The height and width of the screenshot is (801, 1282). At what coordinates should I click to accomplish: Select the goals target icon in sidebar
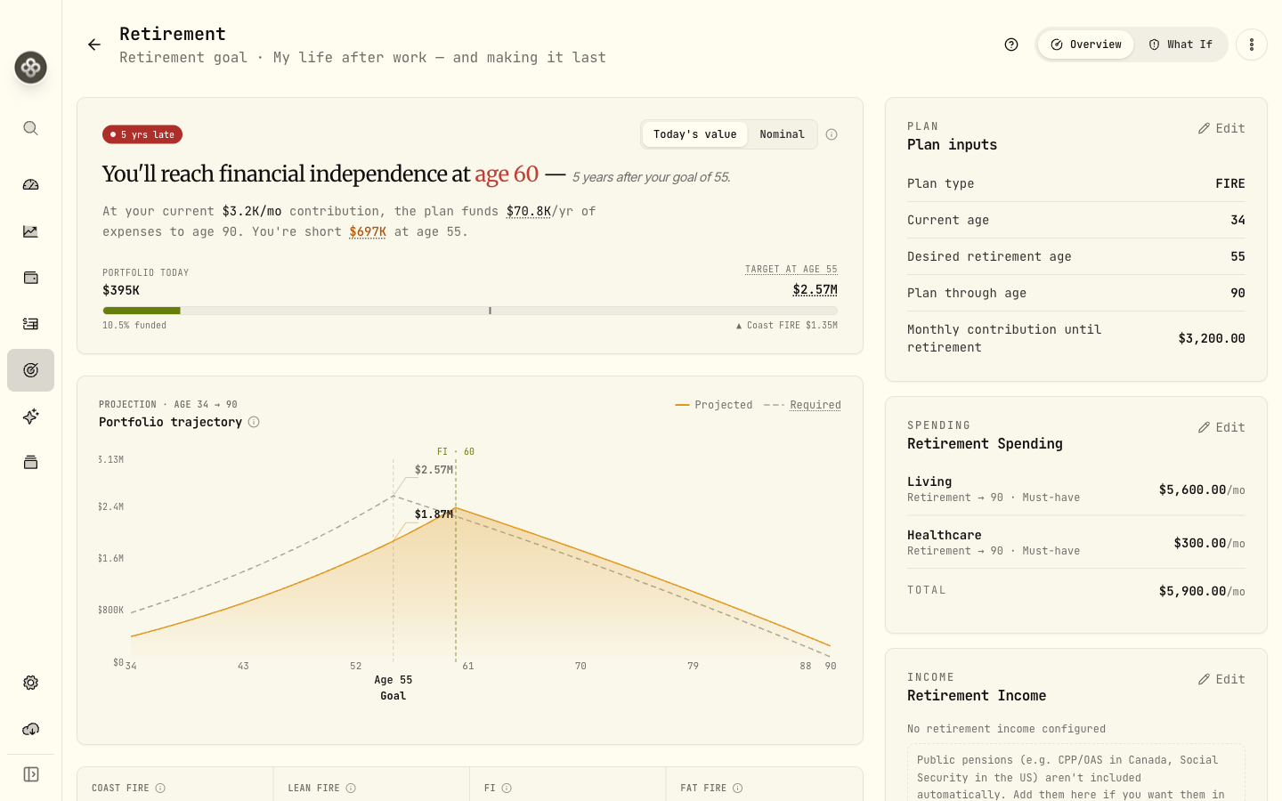30,370
